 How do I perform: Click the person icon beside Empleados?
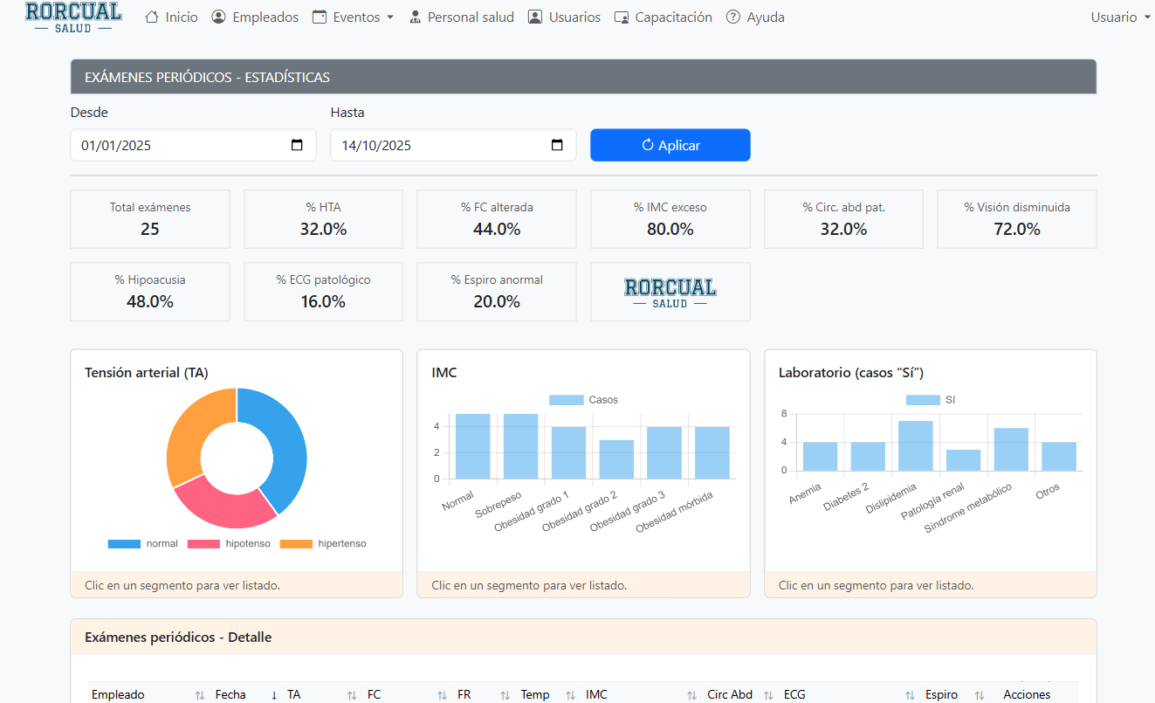pyautogui.click(x=219, y=17)
